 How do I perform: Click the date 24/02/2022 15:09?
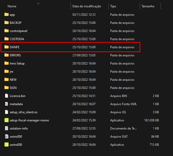(x=84, y=112)
